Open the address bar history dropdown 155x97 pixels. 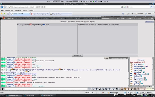[122, 7]
